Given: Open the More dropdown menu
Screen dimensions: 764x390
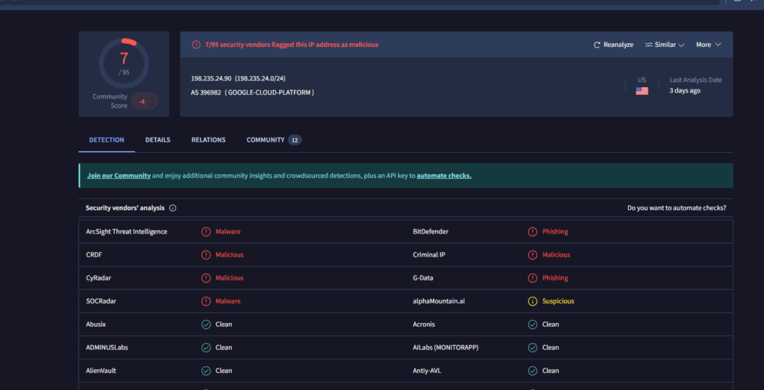Looking at the screenshot, I should click(708, 45).
